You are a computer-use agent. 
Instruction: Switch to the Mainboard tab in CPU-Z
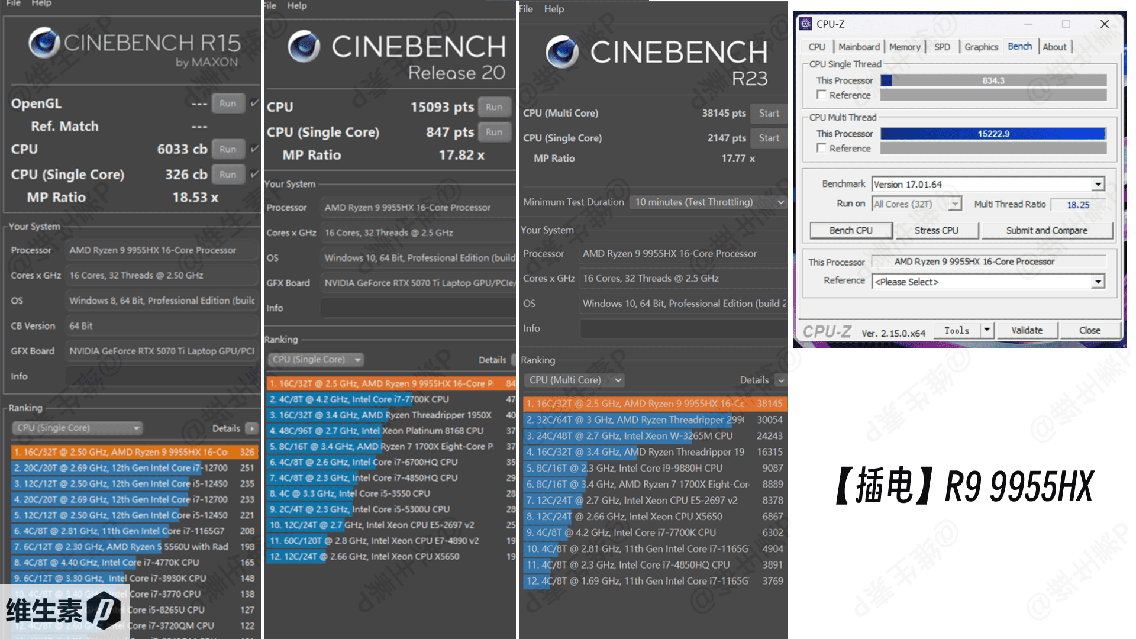859,47
